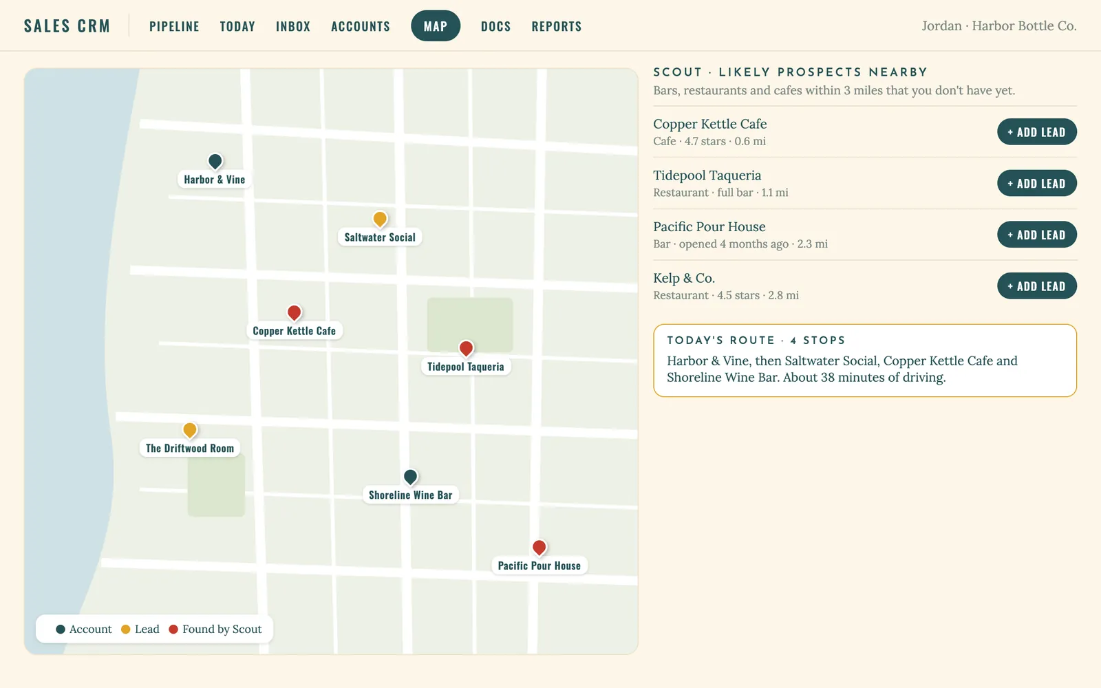Click the Pacific Pour House map pin

[x=539, y=548]
